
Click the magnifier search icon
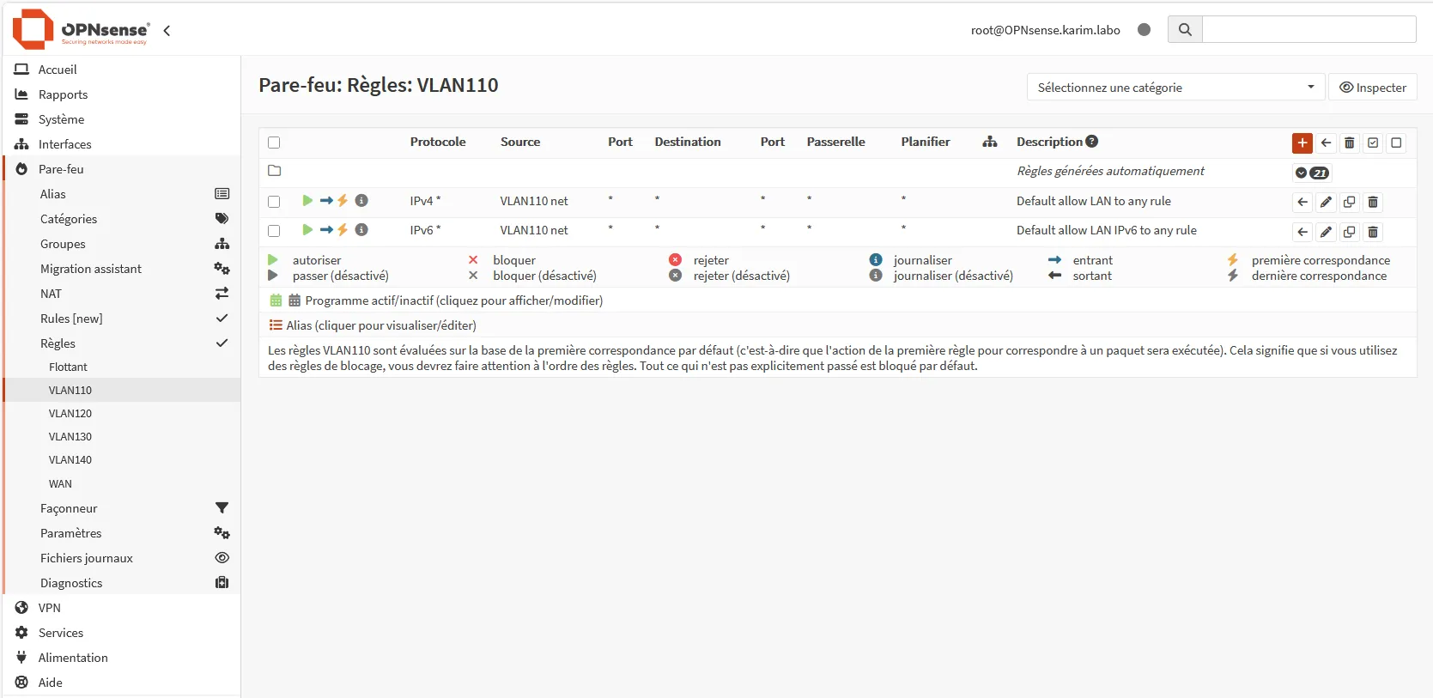click(x=1185, y=29)
